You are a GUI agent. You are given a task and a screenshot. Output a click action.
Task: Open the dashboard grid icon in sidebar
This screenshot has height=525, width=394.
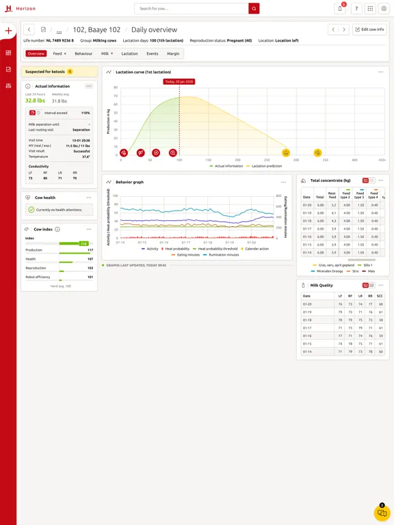8,53
